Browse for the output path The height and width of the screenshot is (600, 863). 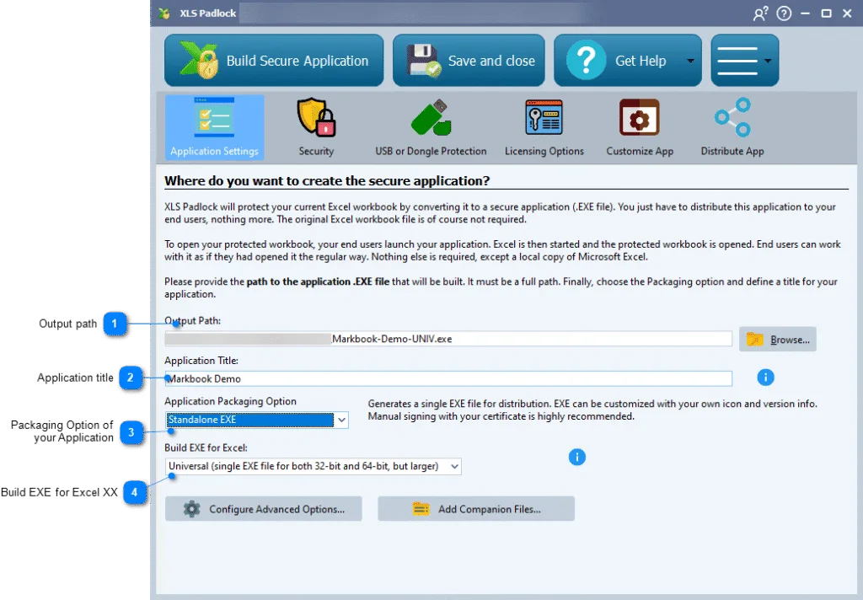778,339
